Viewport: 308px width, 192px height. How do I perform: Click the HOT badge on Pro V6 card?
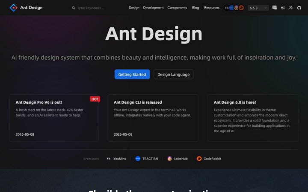95,99
